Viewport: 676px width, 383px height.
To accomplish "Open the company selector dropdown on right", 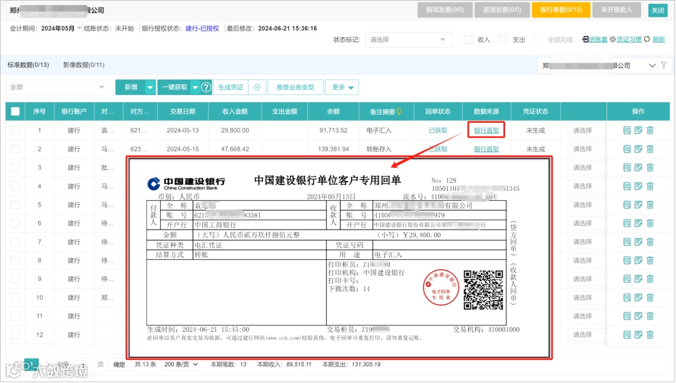I will pyautogui.click(x=652, y=66).
